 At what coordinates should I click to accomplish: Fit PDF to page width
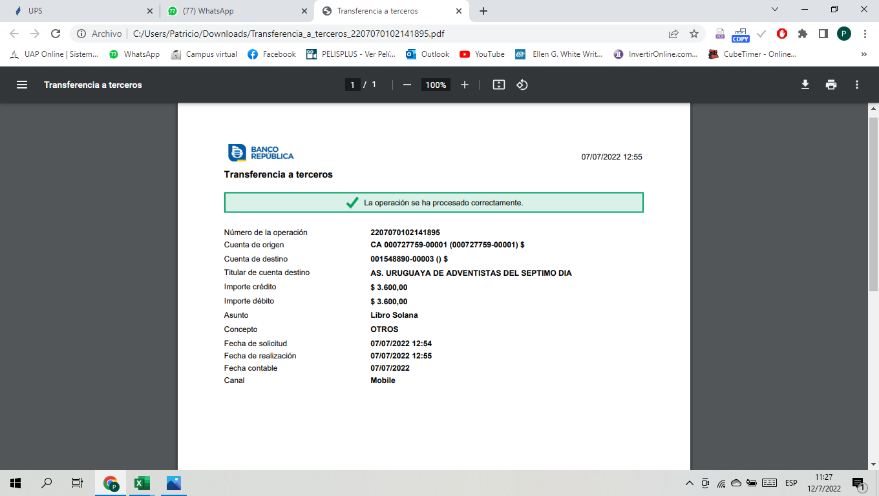click(498, 85)
